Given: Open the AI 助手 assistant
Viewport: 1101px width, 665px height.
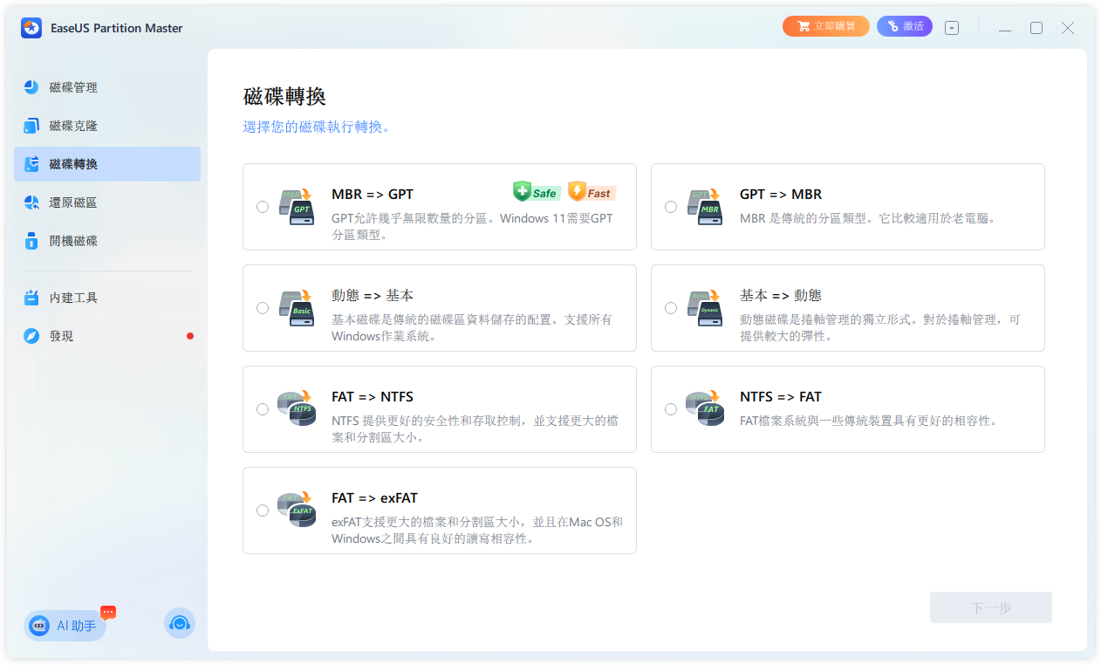Looking at the screenshot, I should click(x=64, y=625).
